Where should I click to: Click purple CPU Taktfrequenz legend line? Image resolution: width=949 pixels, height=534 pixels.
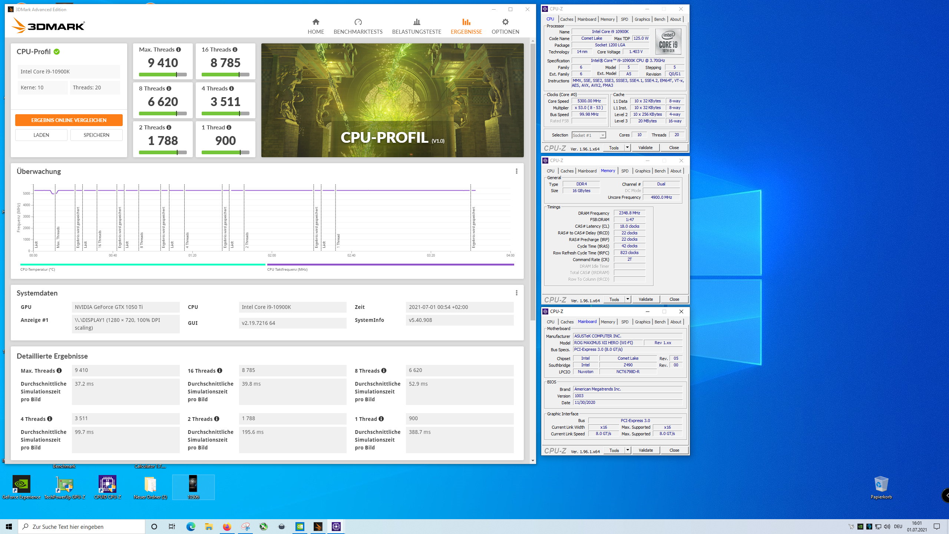pyautogui.click(x=390, y=264)
